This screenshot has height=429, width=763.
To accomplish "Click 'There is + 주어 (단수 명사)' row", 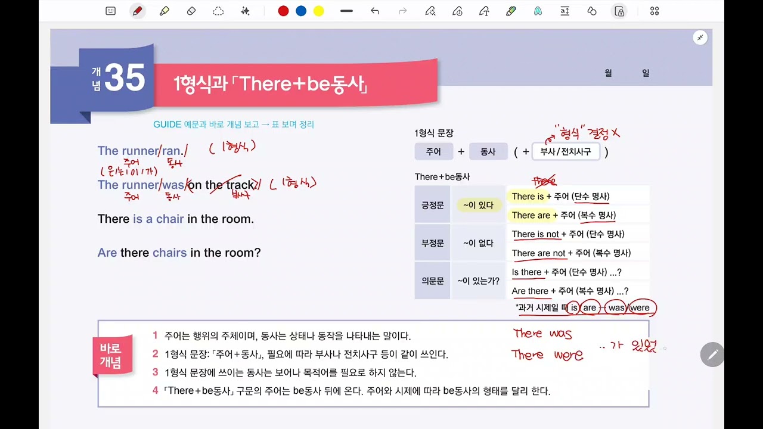I will pos(577,196).
